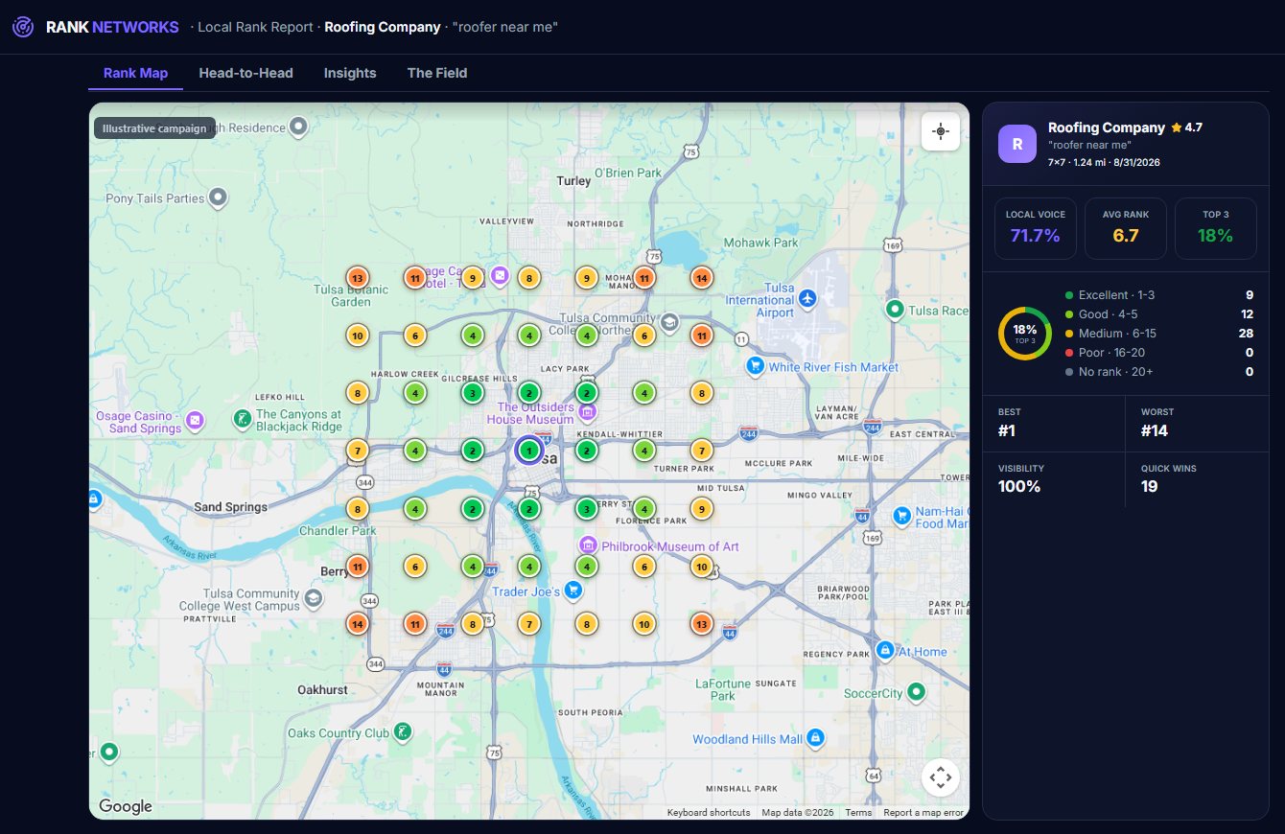Viewport: 1285px width, 834px height.
Task: Click the Oakhurst map label
Action: pyautogui.click(x=322, y=689)
